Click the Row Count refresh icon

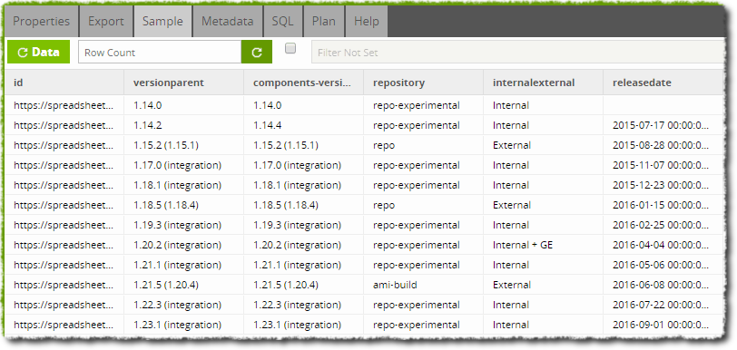tap(257, 53)
